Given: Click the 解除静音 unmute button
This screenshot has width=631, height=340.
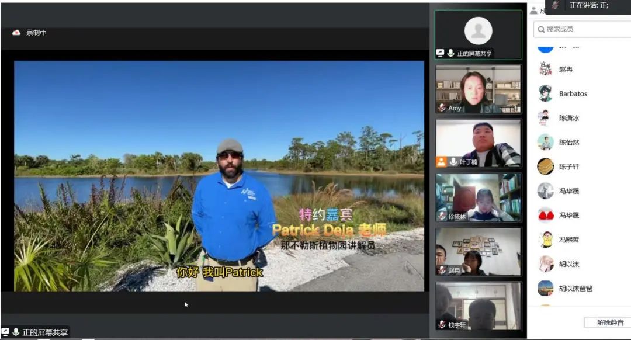Looking at the screenshot, I should point(610,322).
